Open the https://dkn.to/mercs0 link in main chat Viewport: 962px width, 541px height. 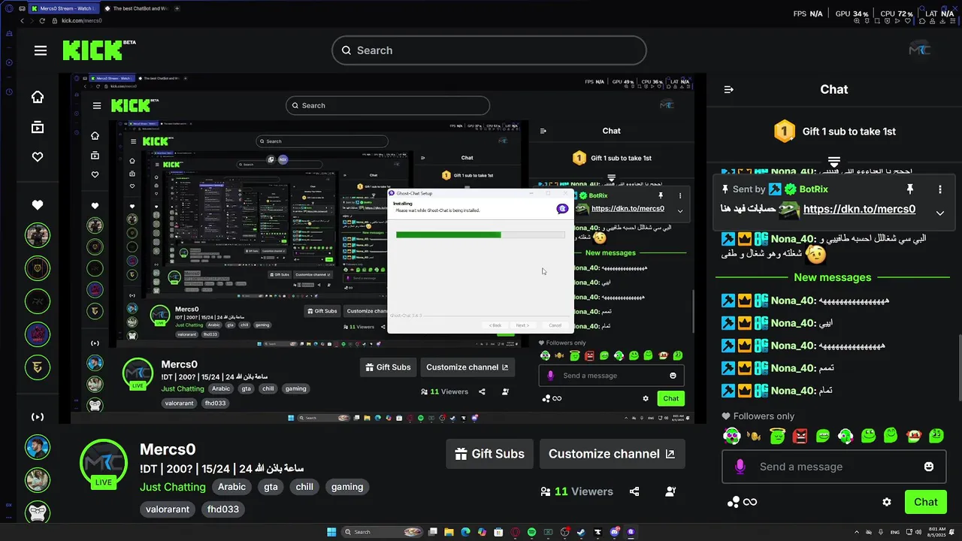(x=859, y=210)
